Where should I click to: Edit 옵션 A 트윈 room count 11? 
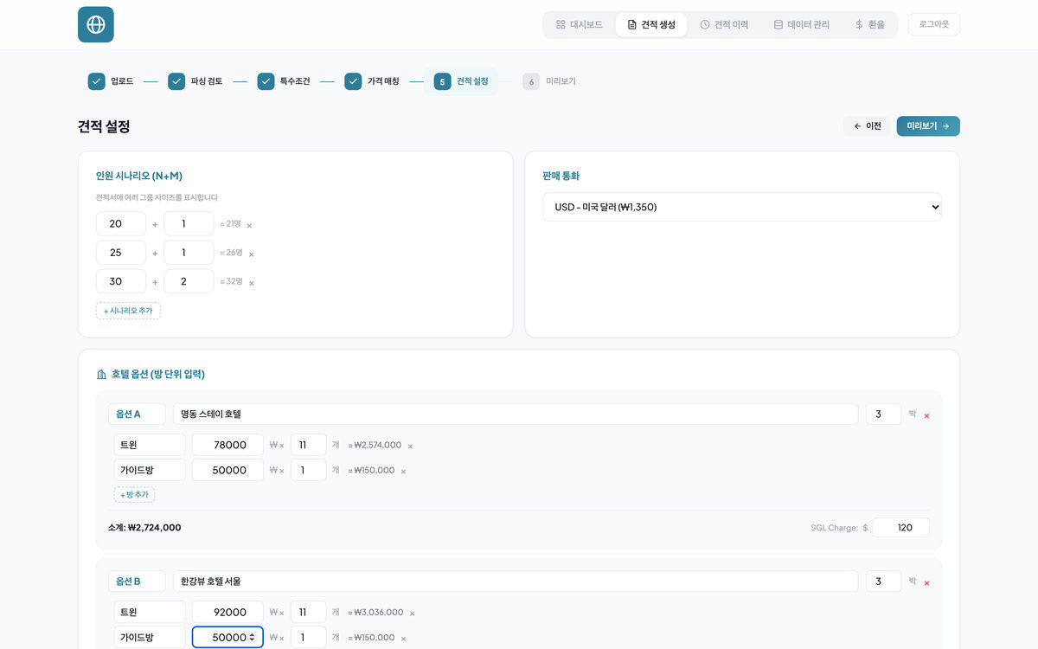point(308,445)
